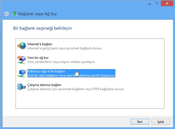Image resolution: width=175 pixels, height=129 pixels.
Task: Select the Kablosuz ağa el ile bağlan icon
Action: (22, 74)
